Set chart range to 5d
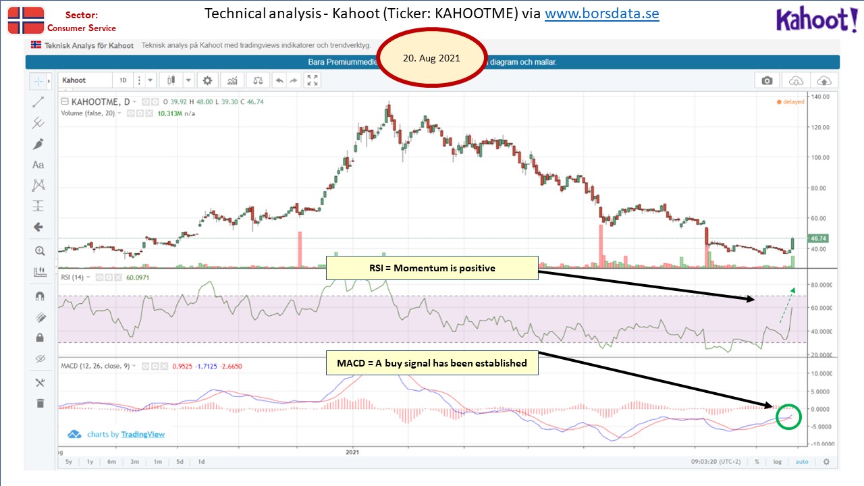The height and width of the screenshot is (486, 864). [180, 462]
